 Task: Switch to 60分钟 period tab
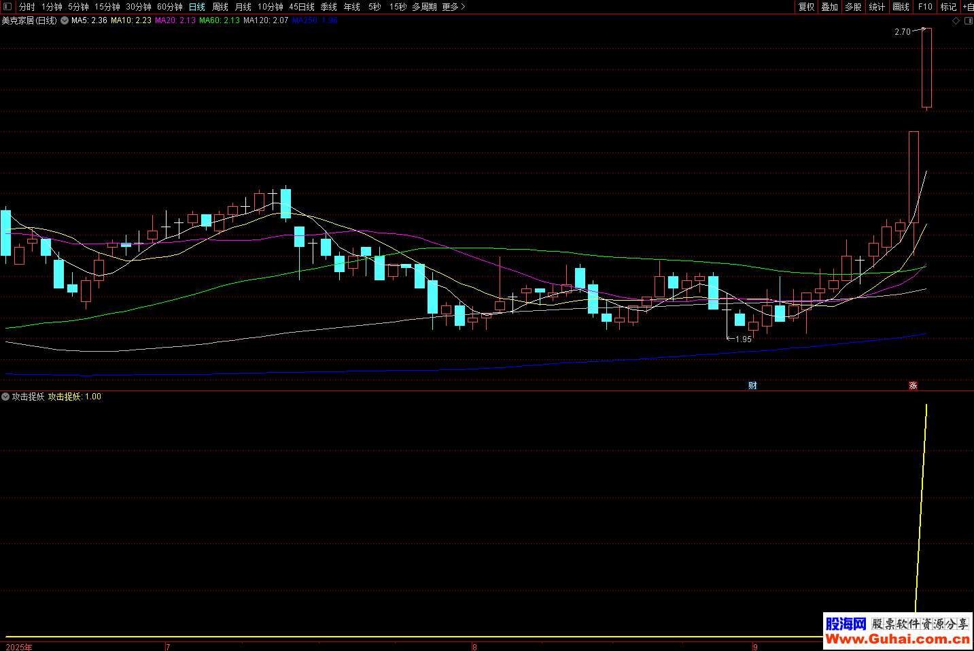[170, 7]
